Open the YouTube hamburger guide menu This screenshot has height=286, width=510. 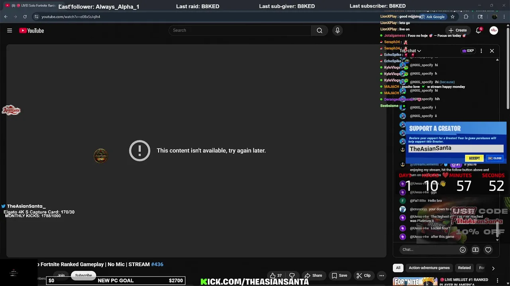[10, 31]
